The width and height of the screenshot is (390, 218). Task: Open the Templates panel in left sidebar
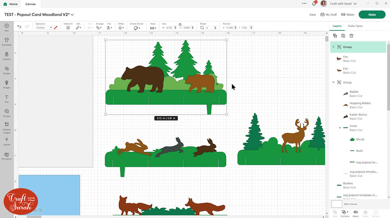[6, 41]
